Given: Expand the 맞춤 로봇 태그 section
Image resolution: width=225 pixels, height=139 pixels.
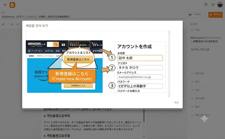Looking at the screenshot, I should pos(206,115).
